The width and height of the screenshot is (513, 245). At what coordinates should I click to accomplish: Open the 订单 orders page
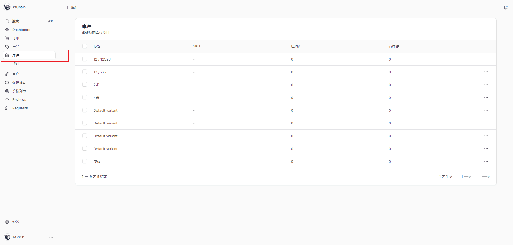pos(15,38)
